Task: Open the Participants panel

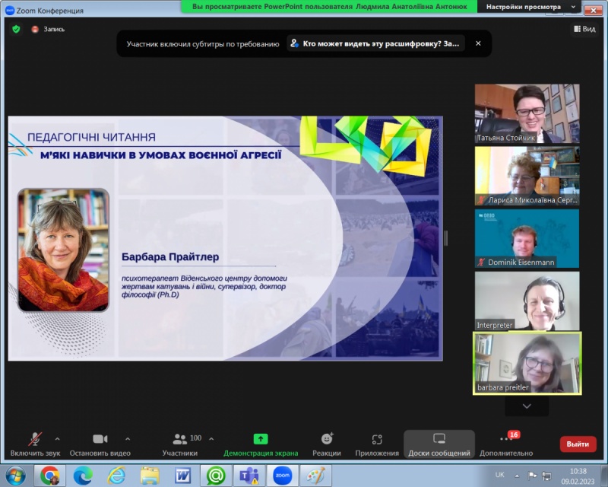Action: [180, 444]
